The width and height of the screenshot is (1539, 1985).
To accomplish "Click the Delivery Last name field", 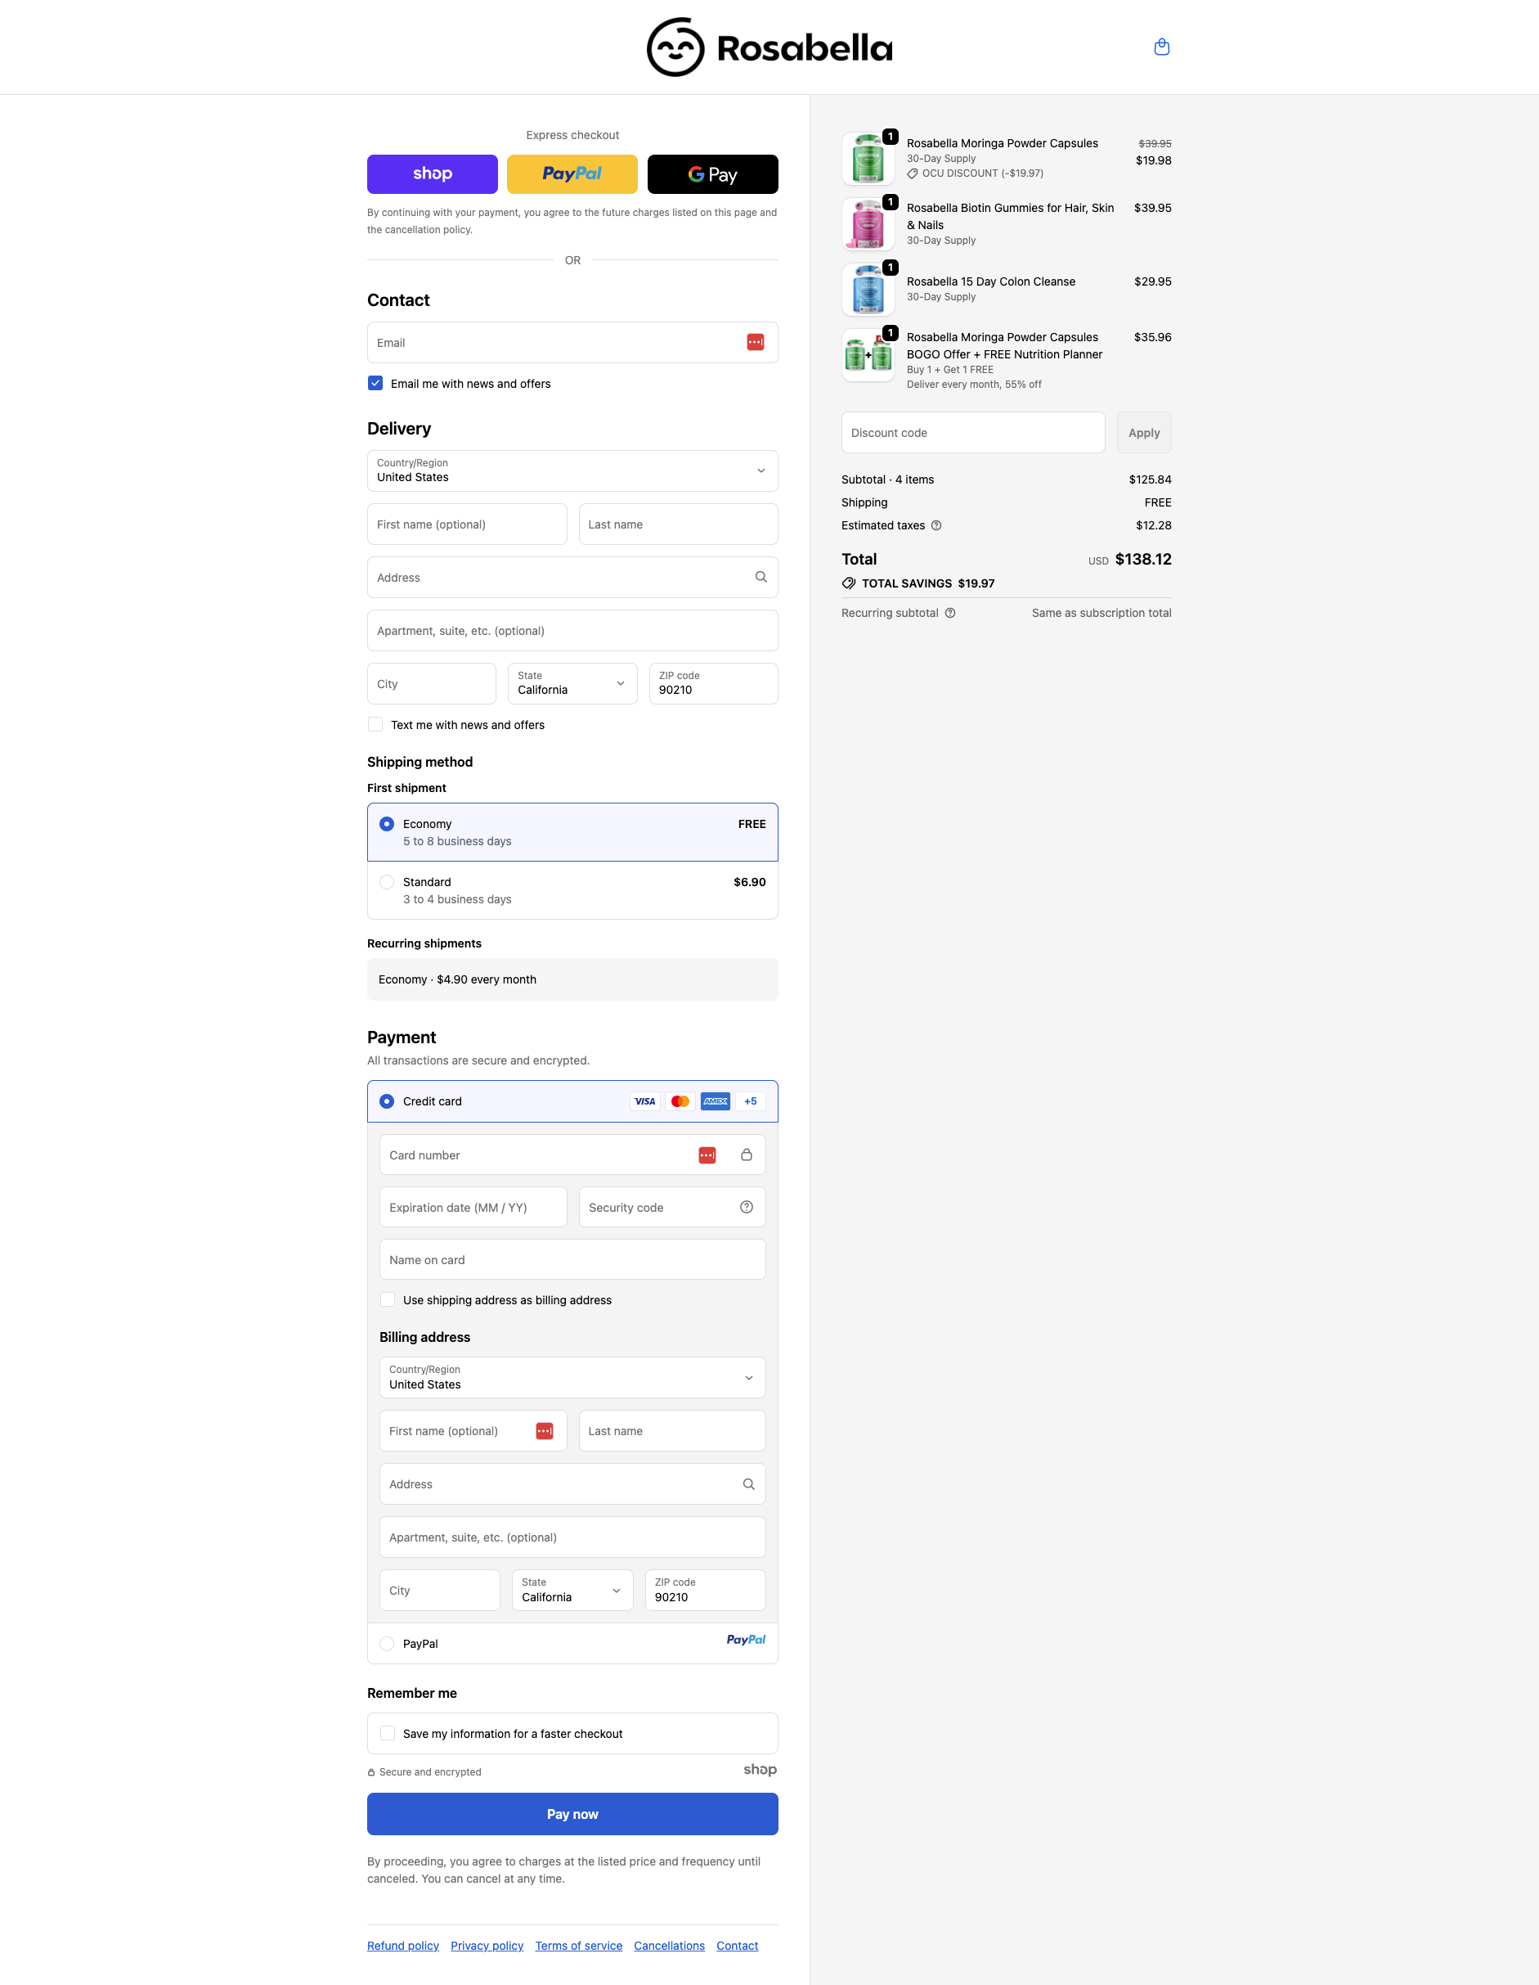I will coord(679,524).
